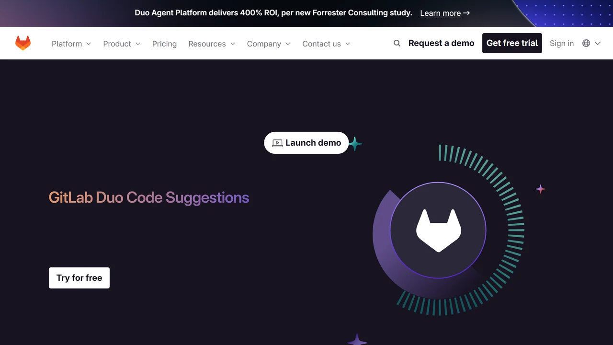This screenshot has width=613, height=345.
Task: Click the arrow beside Learn more
Action: (466, 13)
